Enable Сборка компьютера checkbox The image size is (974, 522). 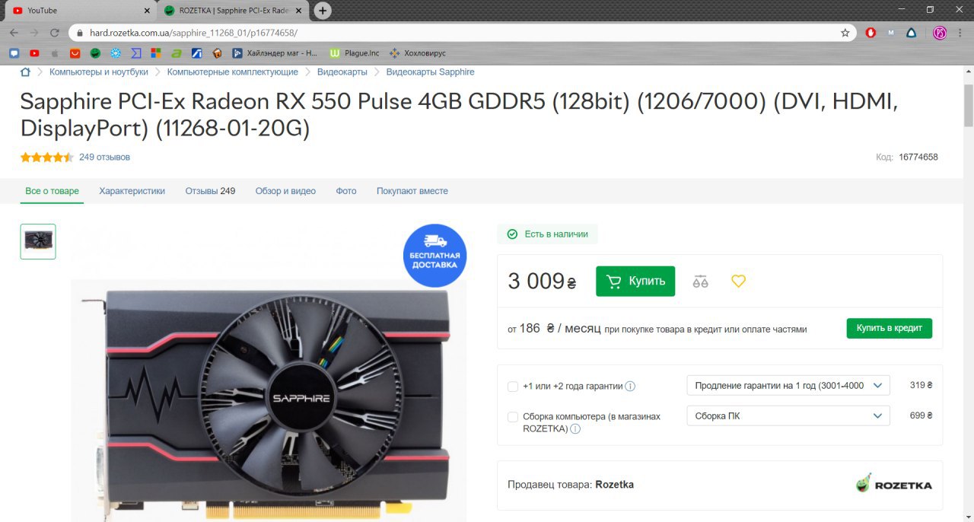(x=513, y=417)
